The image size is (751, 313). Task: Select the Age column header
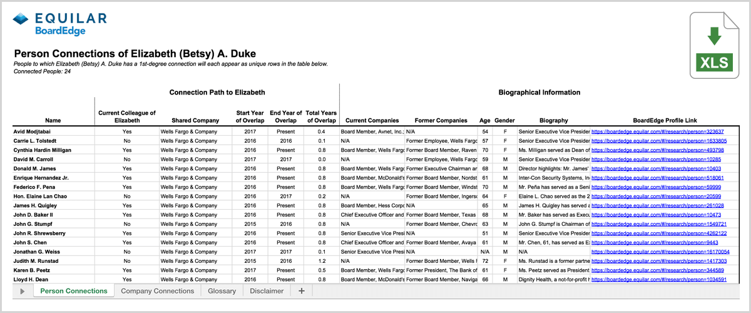coord(485,121)
